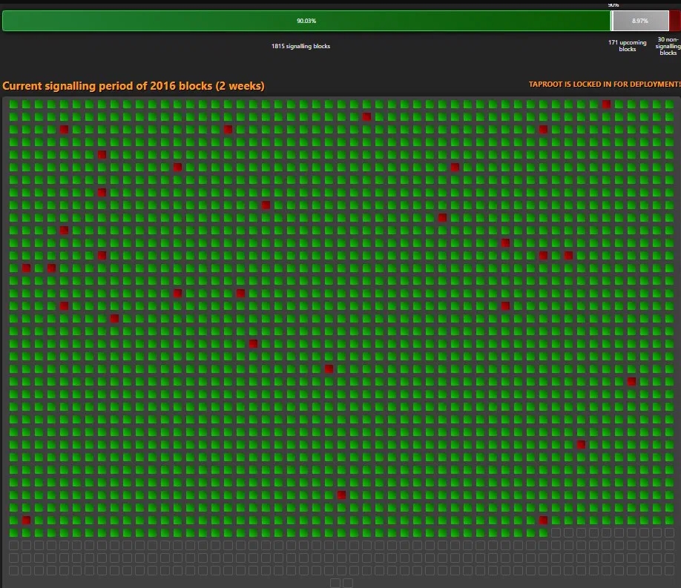The height and width of the screenshot is (588, 681).
Task: Click the red block in the top grid row
Action: pyautogui.click(x=606, y=105)
